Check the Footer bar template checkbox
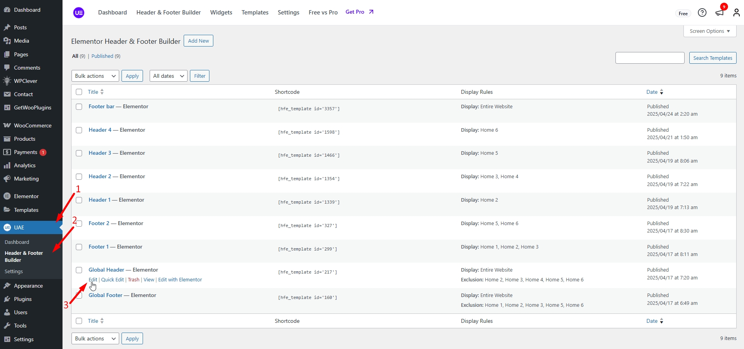 point(79,107)
